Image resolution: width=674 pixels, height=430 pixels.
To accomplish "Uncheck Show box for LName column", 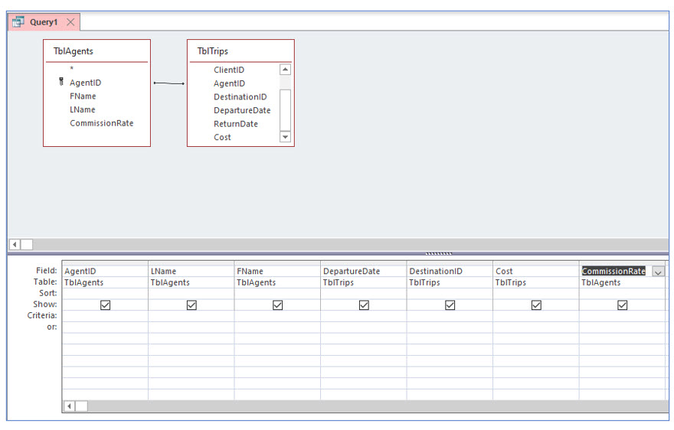I will [x=191, y=305].
